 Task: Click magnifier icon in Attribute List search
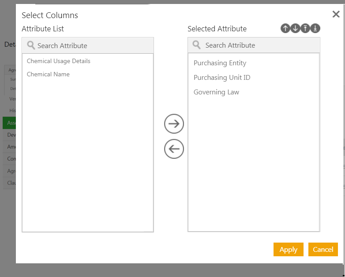coord(31,45)
